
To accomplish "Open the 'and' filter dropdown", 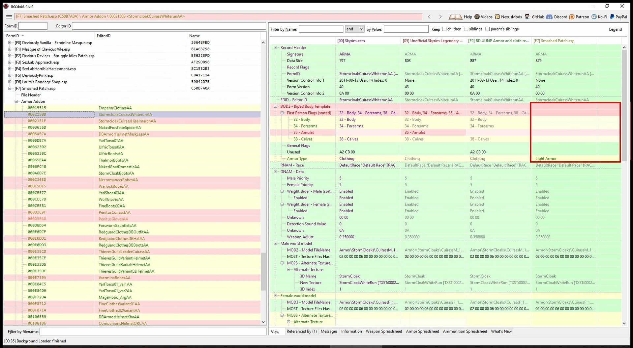I will 354,29.
